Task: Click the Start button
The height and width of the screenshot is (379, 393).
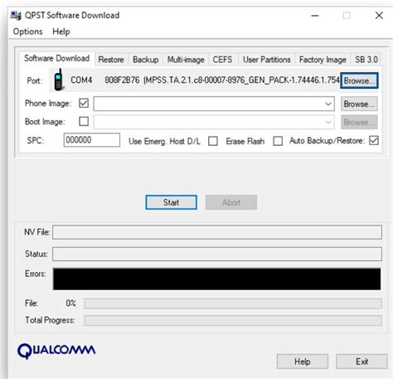Action: point(172,202)
